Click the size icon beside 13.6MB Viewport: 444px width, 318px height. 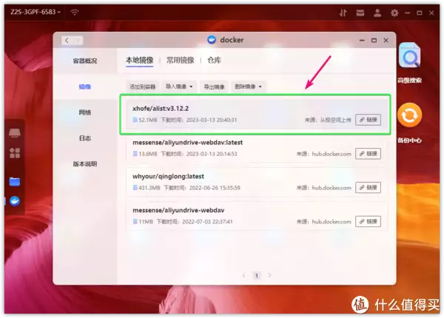point(135,154)
